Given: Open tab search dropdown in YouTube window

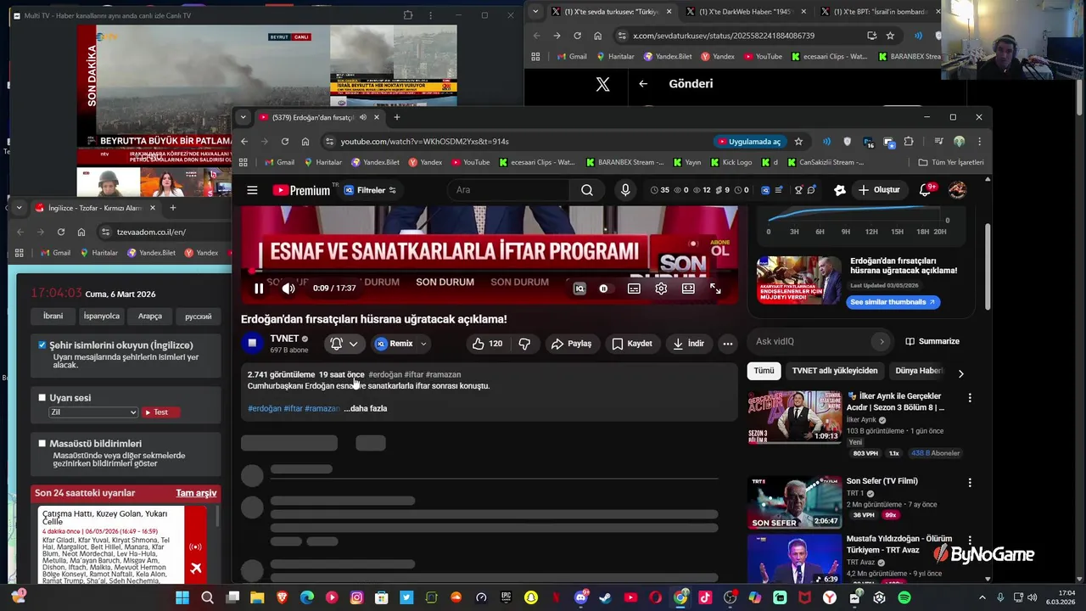Looking at the screenshot, I should click(x=244, y=117).
